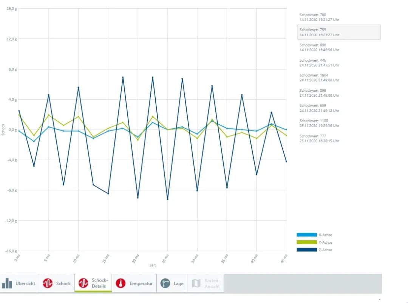The image size is (408, 303).
Task: Switch to the Temperatur tab
Action: (141, 283)
